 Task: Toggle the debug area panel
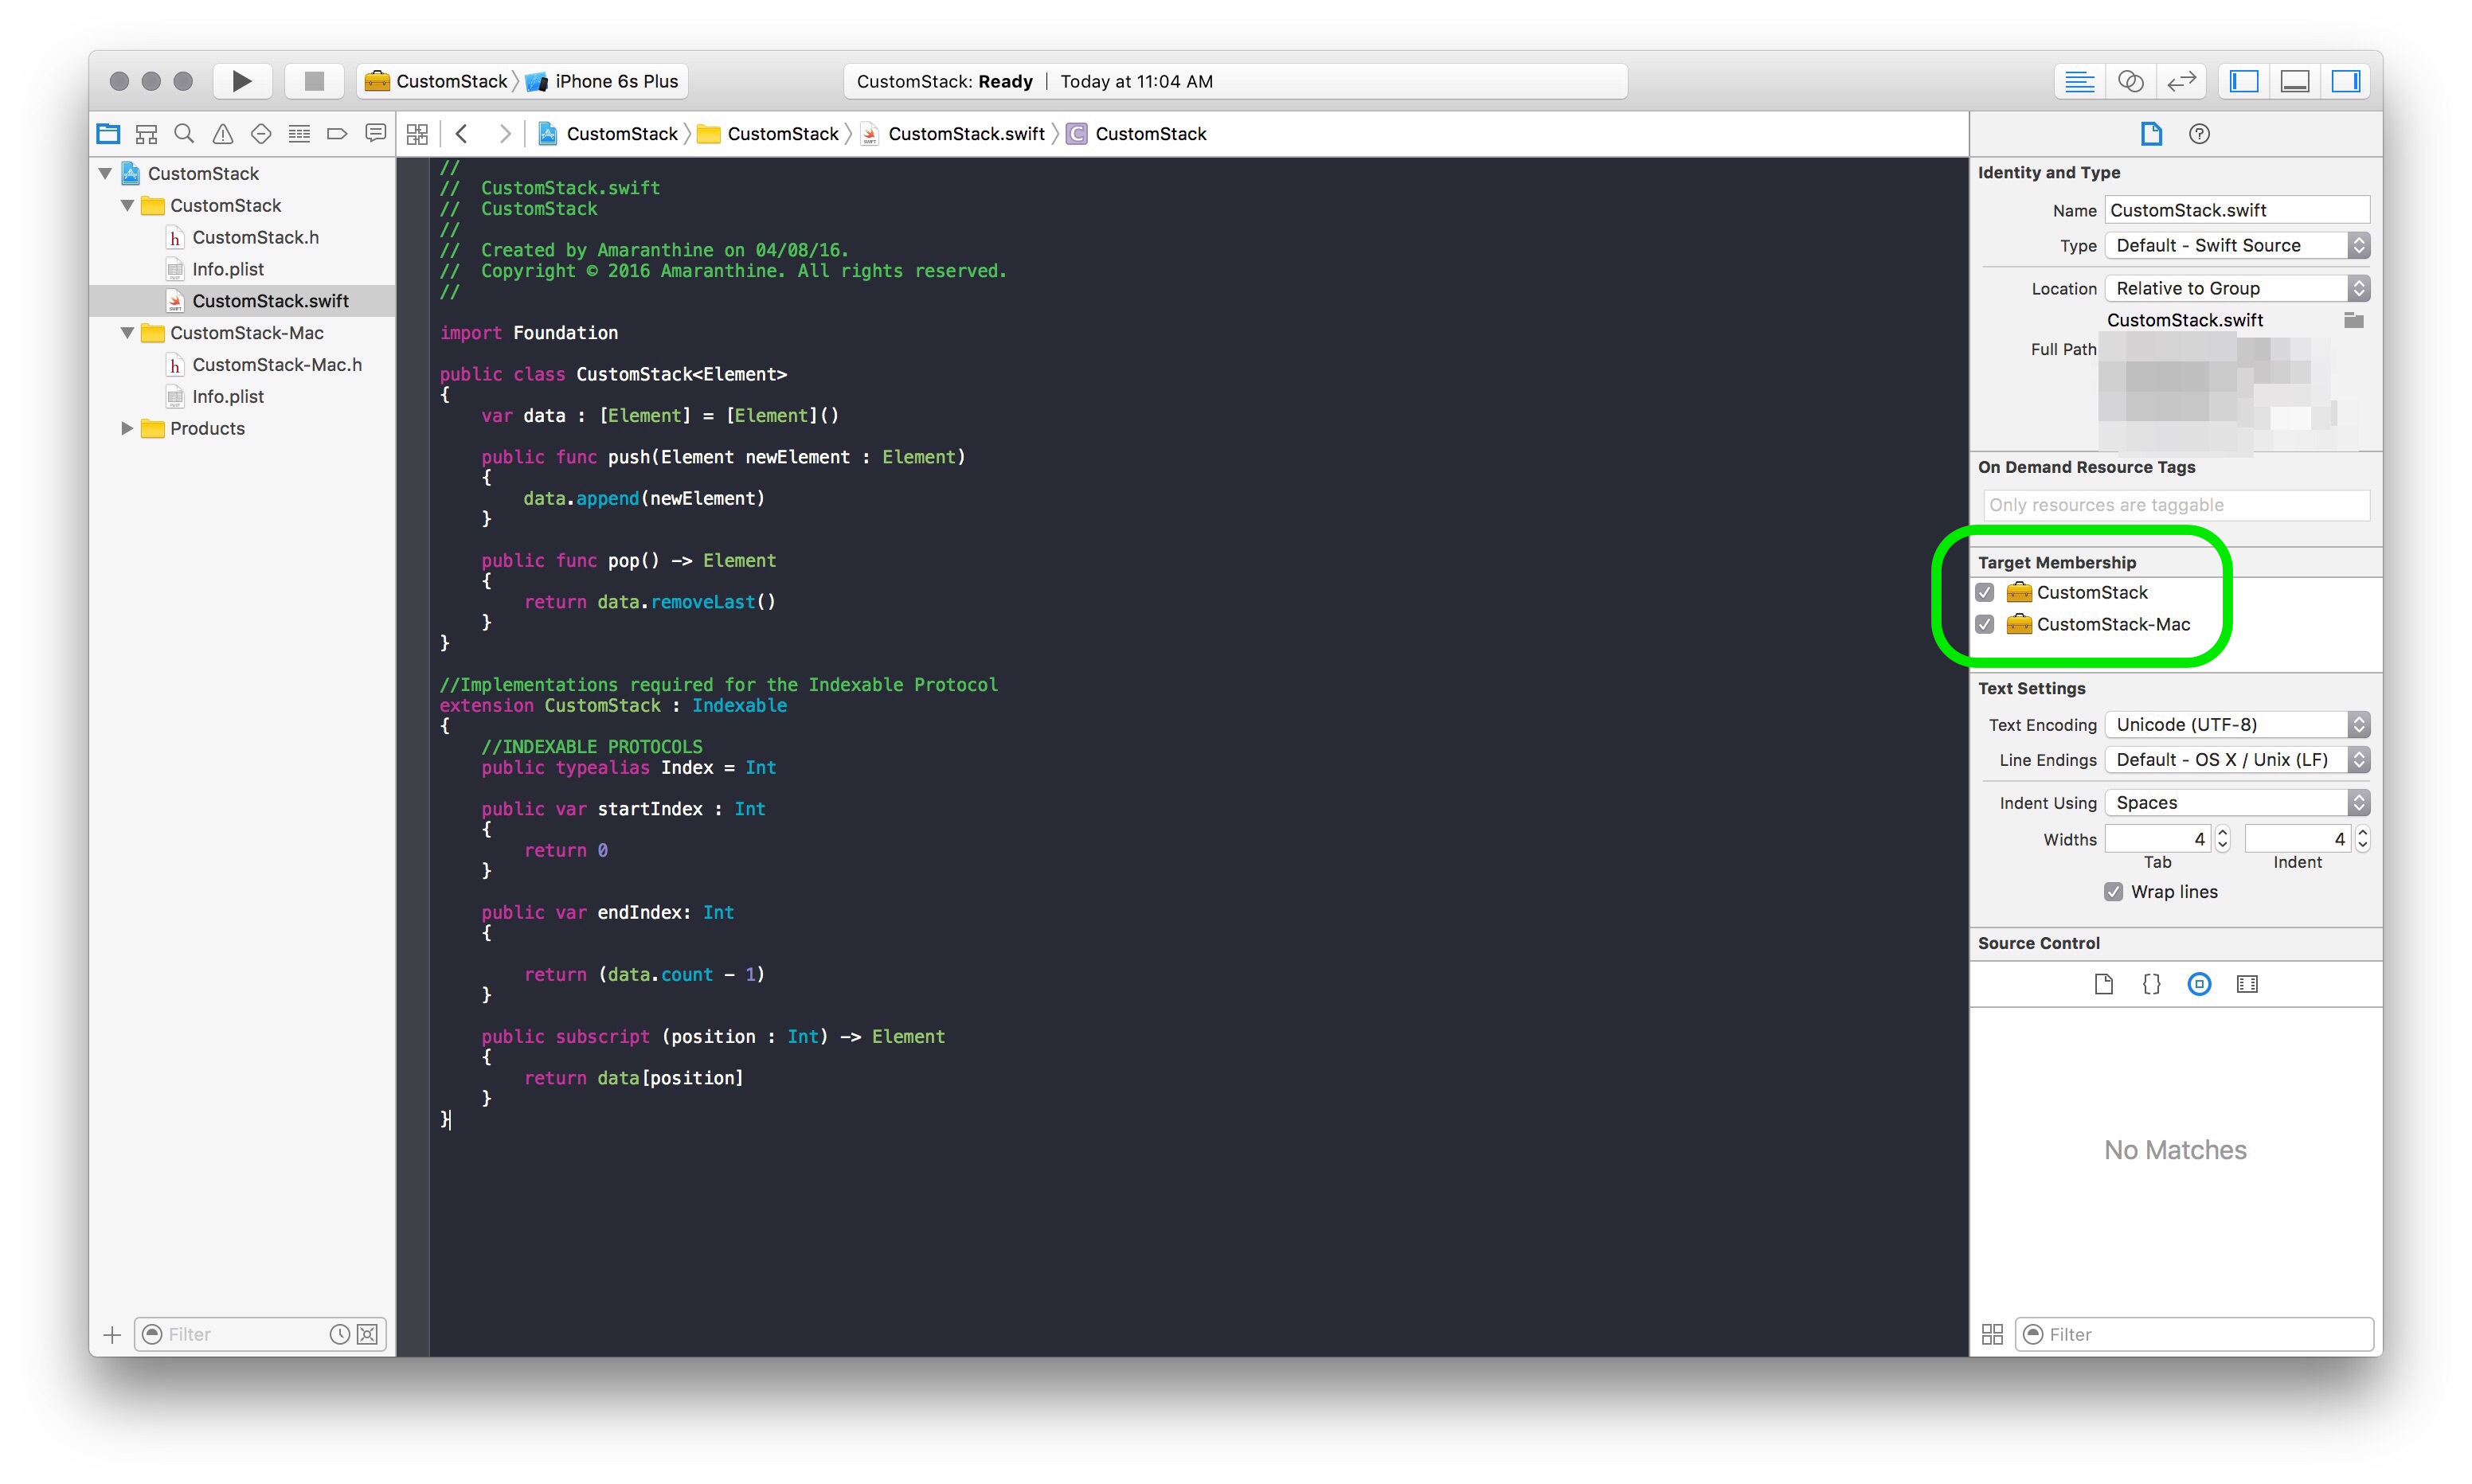pyautogui.click(x=2295, y=81)
